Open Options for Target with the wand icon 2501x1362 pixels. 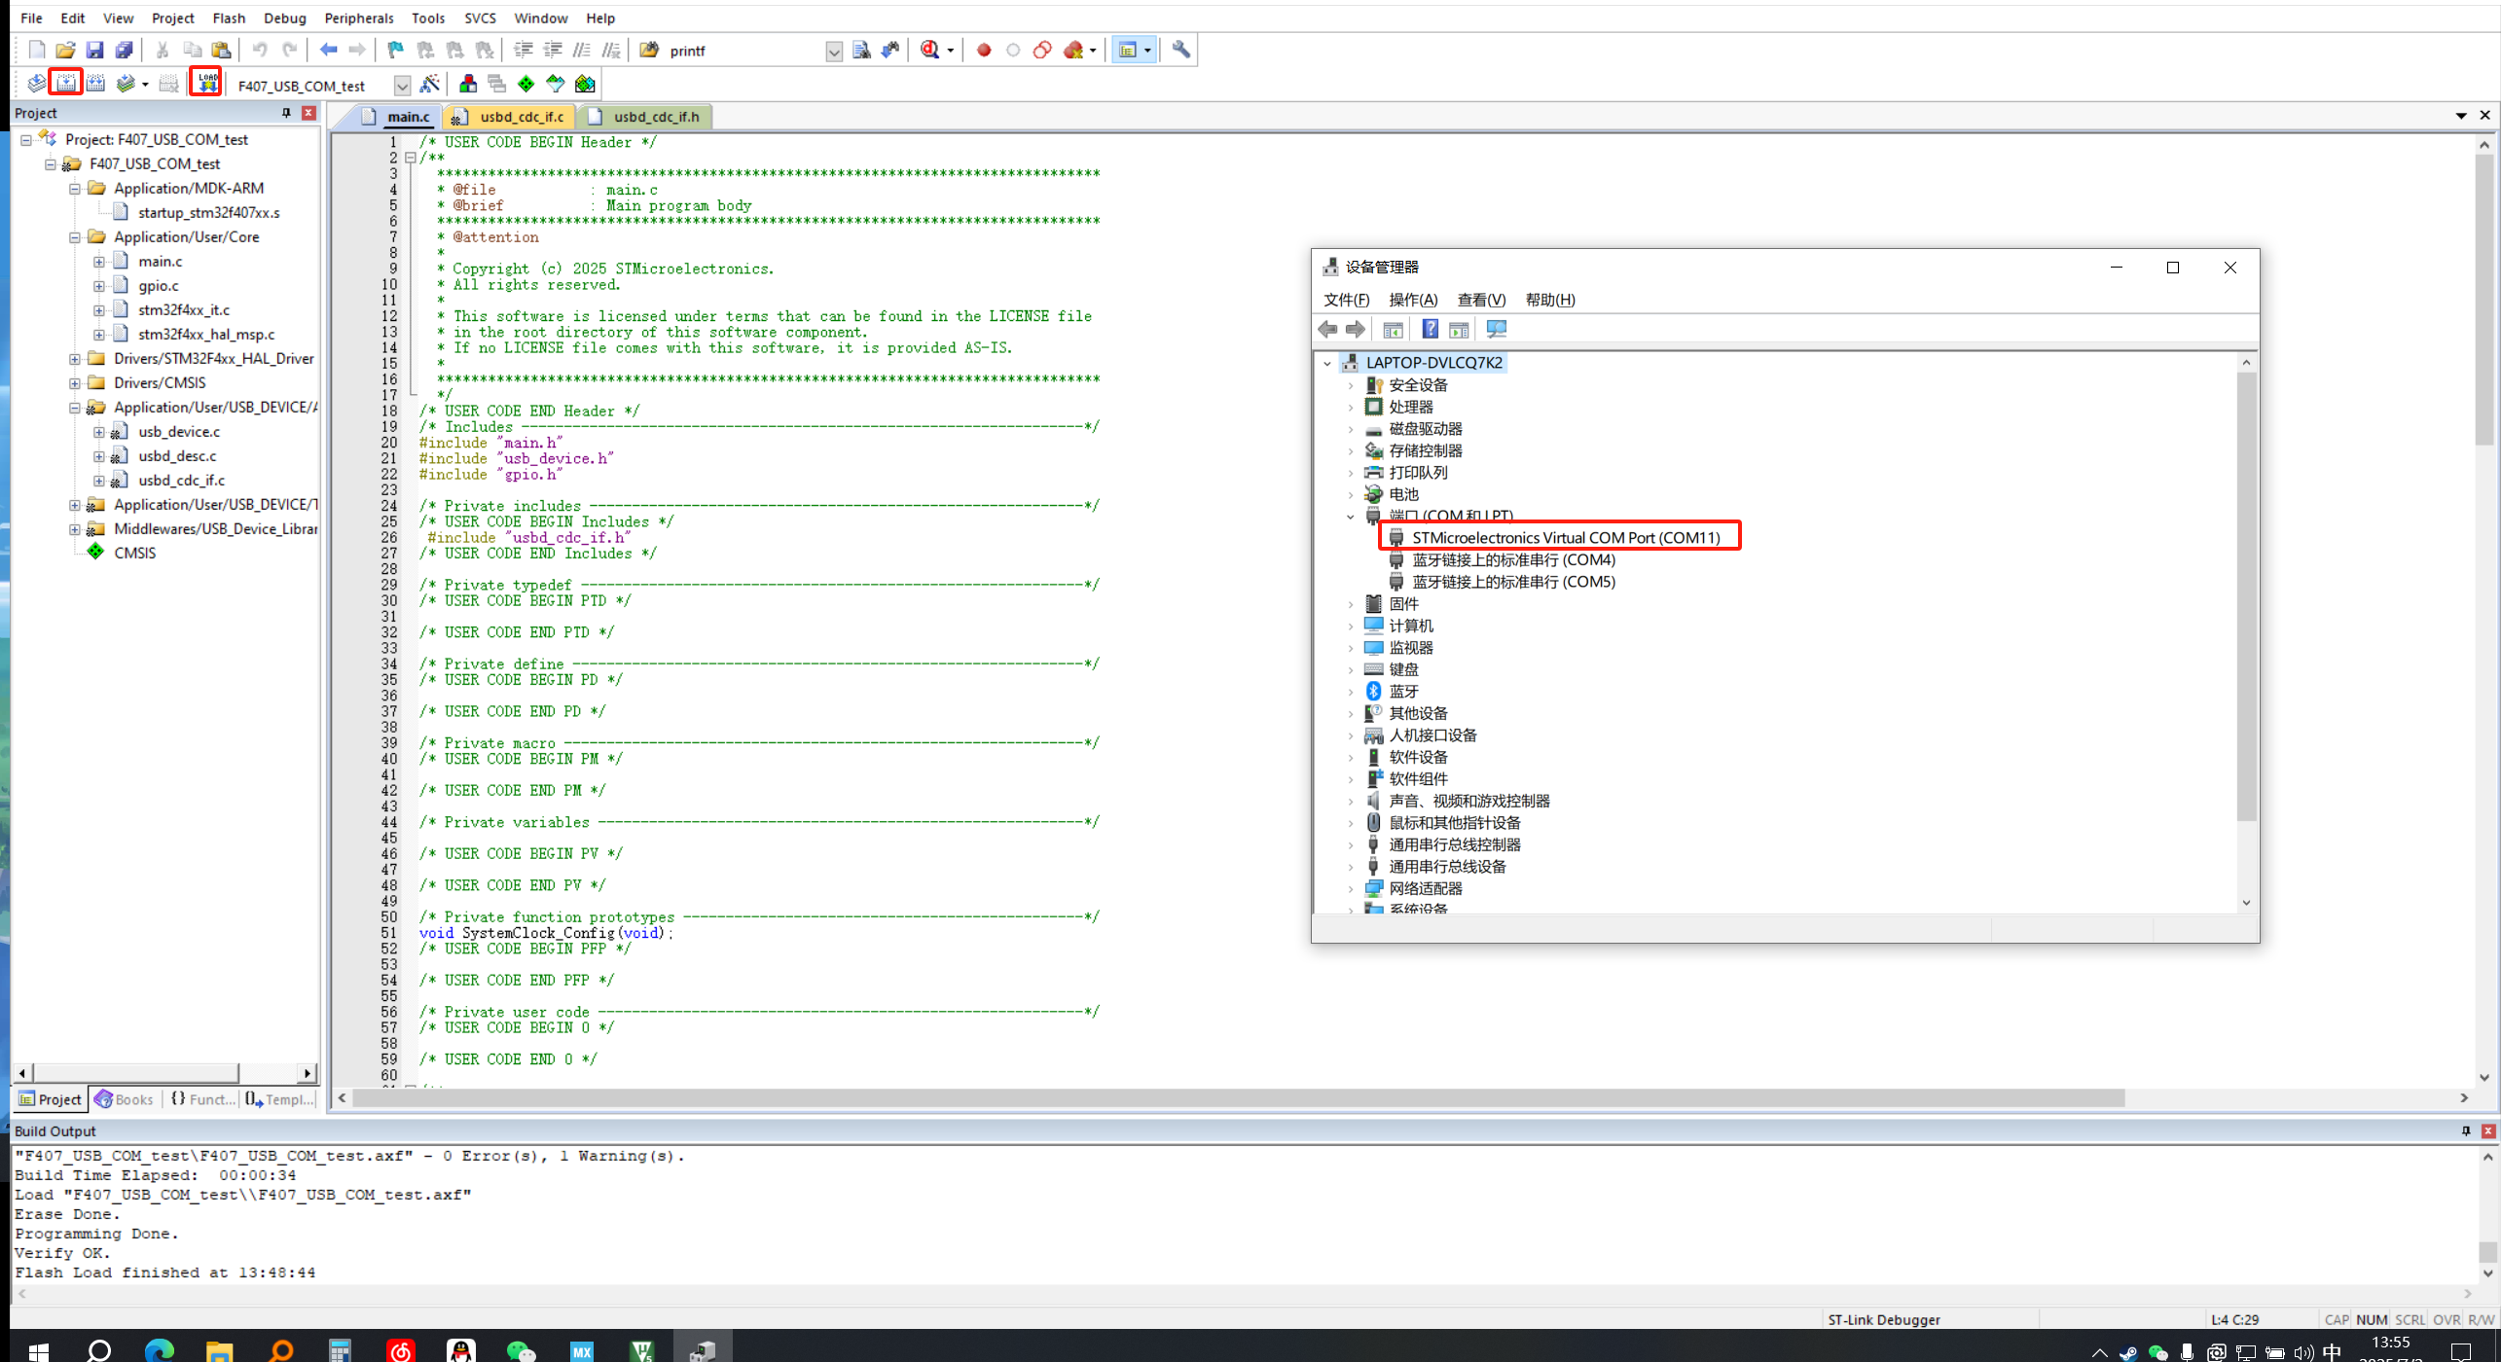(430, 85)
